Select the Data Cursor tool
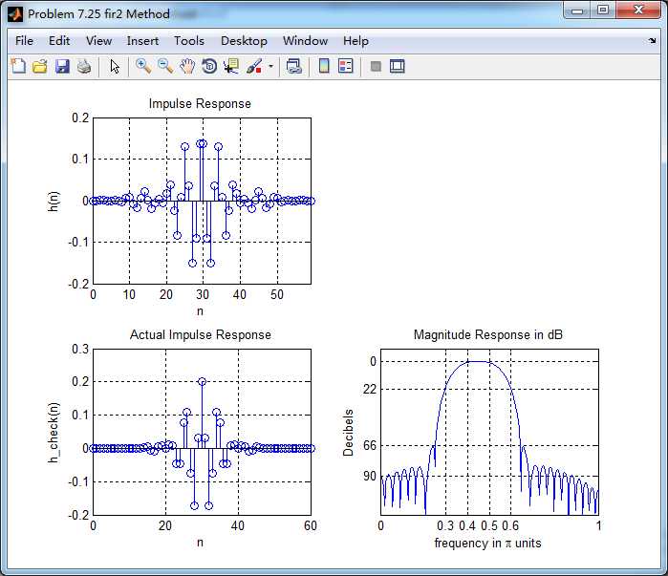The width and height of the screenshot is (668, 576). coord(231,67)
